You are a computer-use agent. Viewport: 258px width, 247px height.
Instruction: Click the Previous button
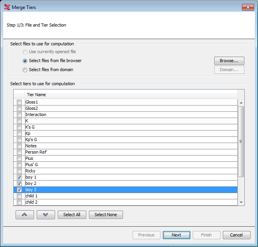(146, 235)
